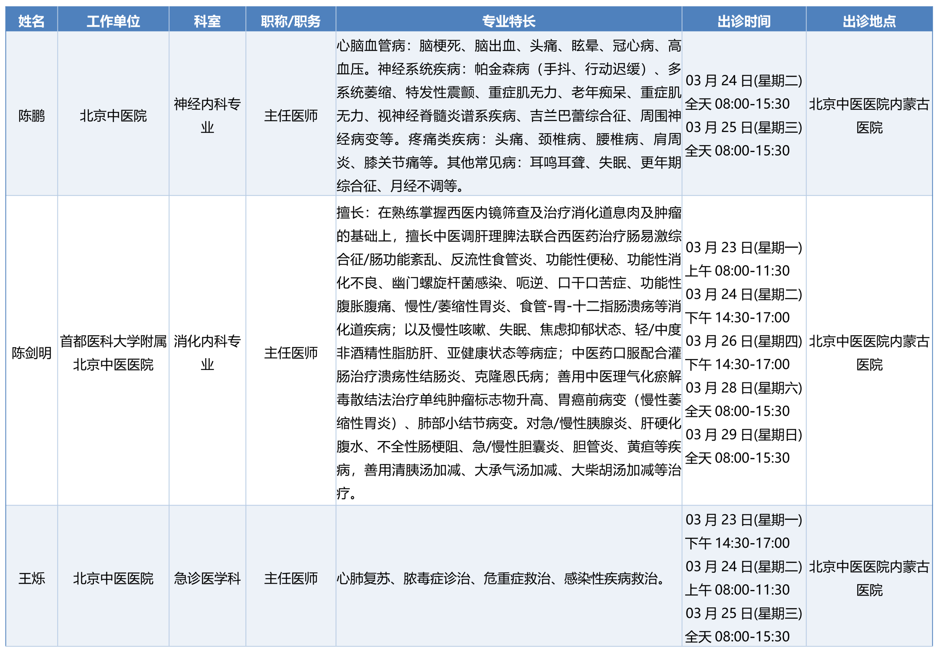Click the 出诊时间 column header
939x663 pixels.
coord(743,21)
